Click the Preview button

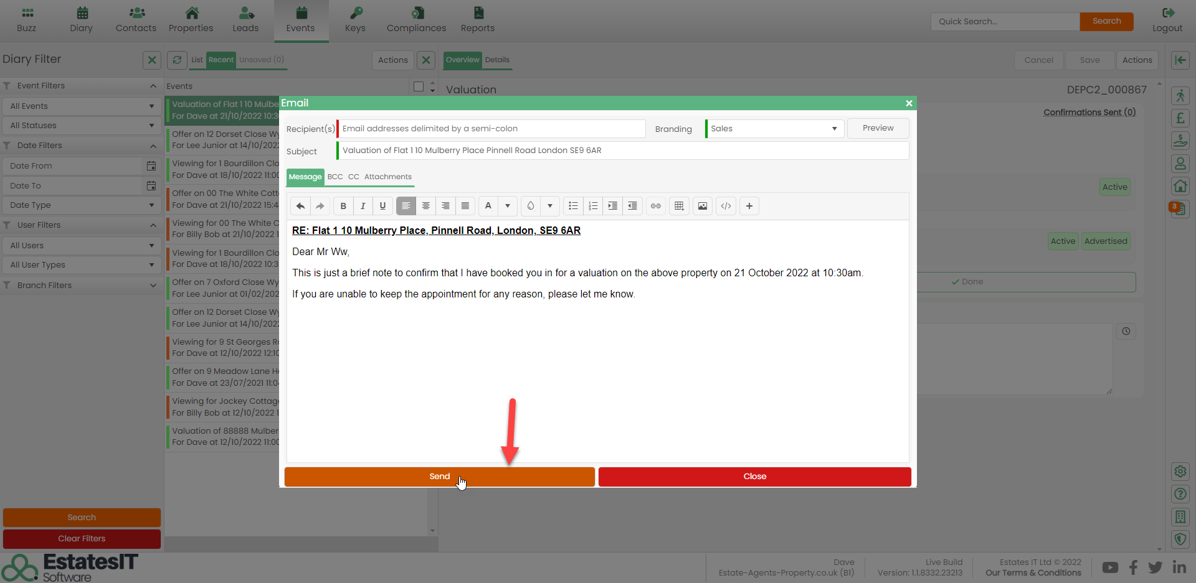pos(878,128)
